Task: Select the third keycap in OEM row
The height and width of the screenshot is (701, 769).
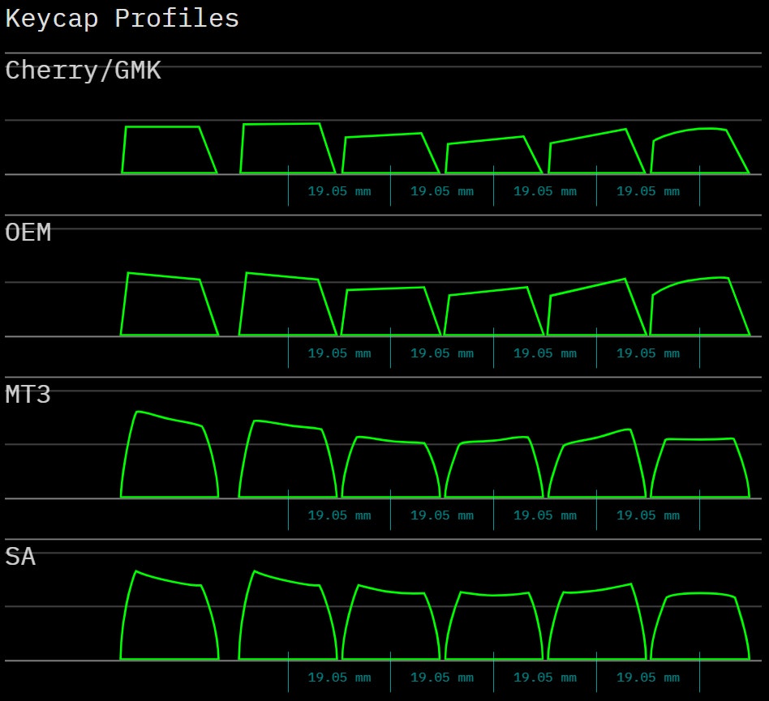Action: click(390, 312)
